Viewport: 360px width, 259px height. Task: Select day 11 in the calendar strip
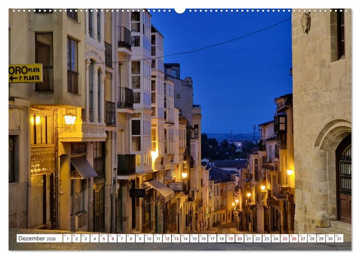click(x=158, y=238)
